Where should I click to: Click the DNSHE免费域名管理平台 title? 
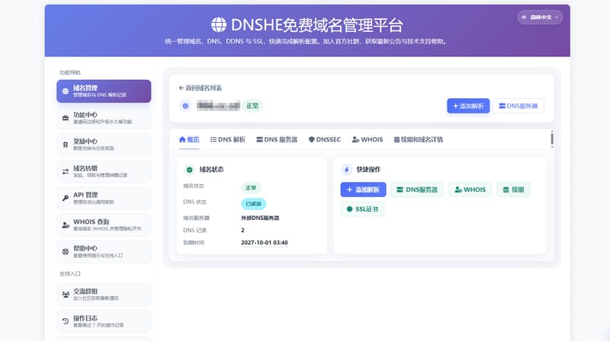317,25
